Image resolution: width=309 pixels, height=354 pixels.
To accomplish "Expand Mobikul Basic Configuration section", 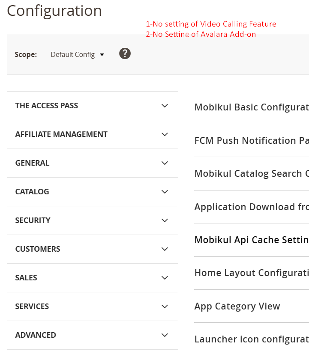I will (x=252, y=107).
